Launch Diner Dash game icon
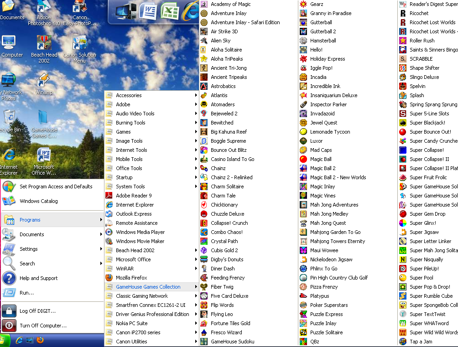 [204, 269]
